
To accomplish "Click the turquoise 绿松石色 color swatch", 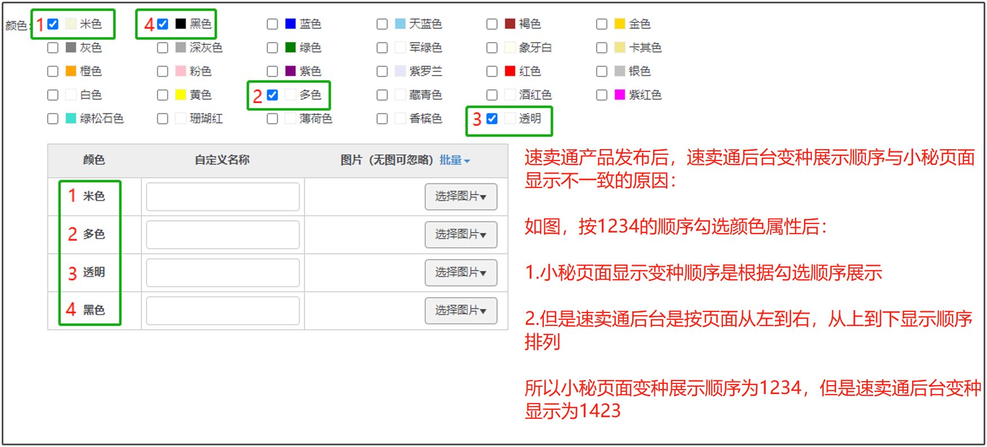I will [x=71, y=118].
